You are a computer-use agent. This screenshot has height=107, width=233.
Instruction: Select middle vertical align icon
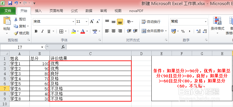pyautogui.click(x=114, y=22)
